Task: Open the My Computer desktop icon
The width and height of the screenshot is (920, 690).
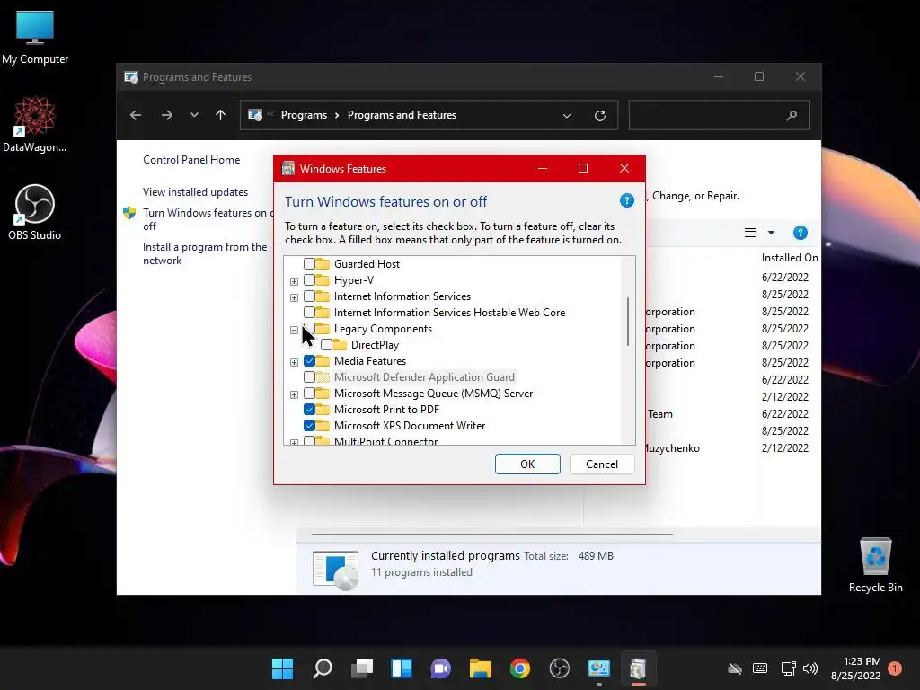Action: 35,38
